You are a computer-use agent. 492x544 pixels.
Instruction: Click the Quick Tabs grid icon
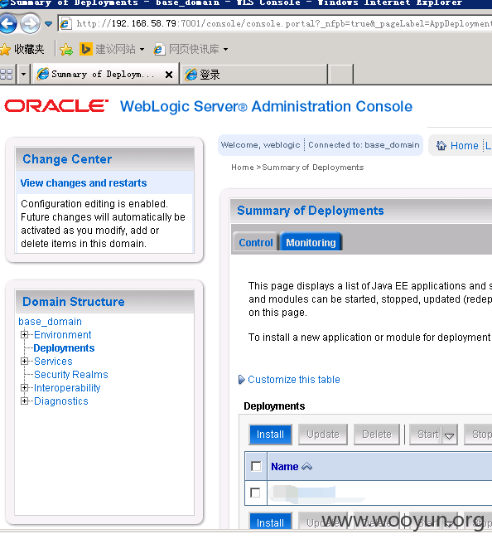click(x=7, y=75)
